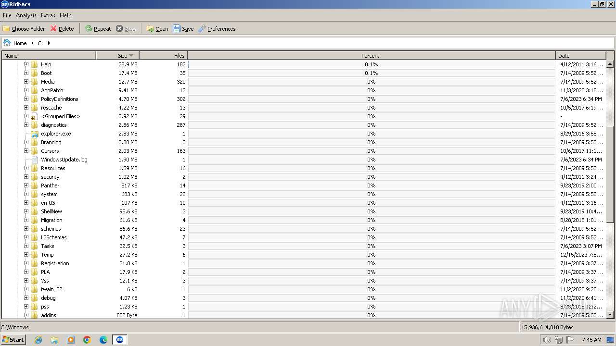This screenshot has height=346, width=616.
Task: Open Microsoft Edge from the taskbar
Action: 103,340
